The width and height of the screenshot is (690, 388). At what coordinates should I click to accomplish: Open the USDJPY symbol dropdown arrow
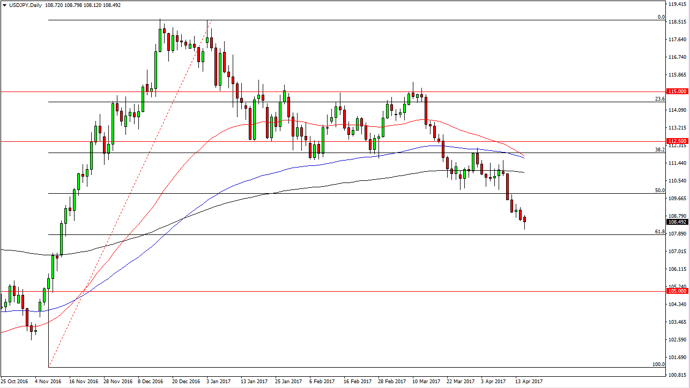click(x=4, y=4)
